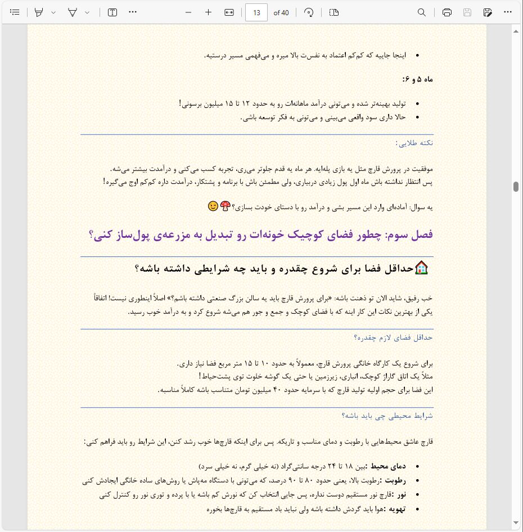This screenshot has height=532, width=523.
Task: Toggle fit to width mode
Action: [x=228, y=12]
